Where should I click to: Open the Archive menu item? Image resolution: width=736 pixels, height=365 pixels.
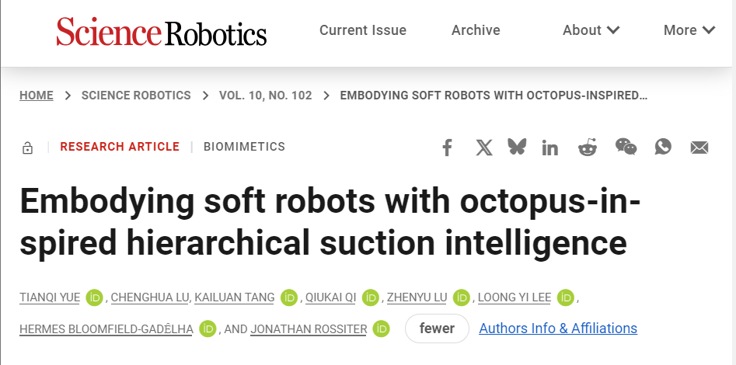pyautogui.click(x=476, y=30)
